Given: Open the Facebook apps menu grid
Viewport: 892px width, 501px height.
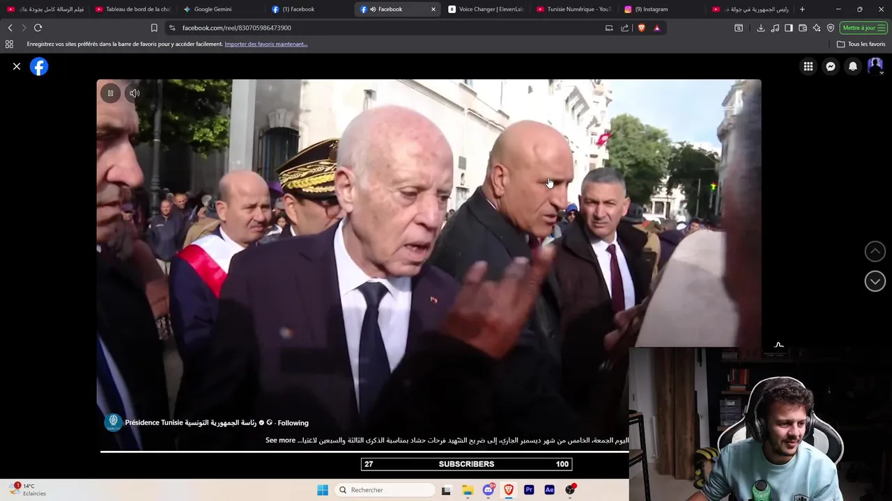Looking at the screenshot, I should point(808,66).
